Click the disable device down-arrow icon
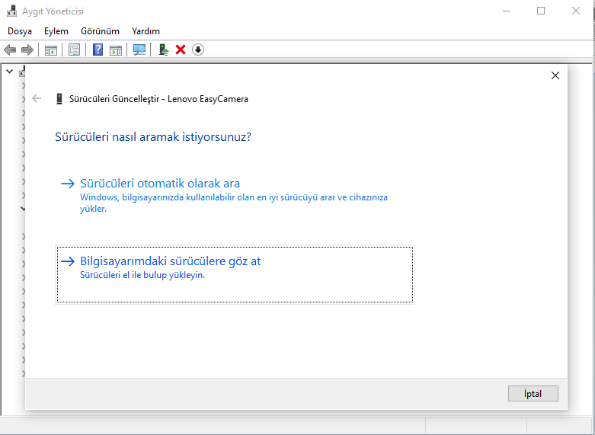The height and width of the screenshot is (435, 595). tap(198, 50)
